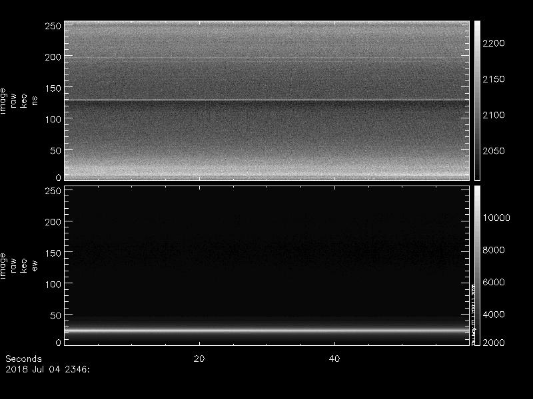This screenshot has height=399, width=533.
Task: Click the '2050' colorbar label
Action: click(494, 151)
